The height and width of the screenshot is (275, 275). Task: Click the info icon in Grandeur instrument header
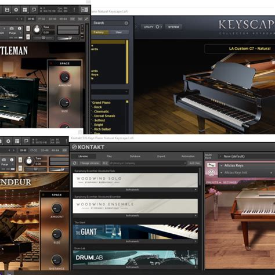pos(12,160)
